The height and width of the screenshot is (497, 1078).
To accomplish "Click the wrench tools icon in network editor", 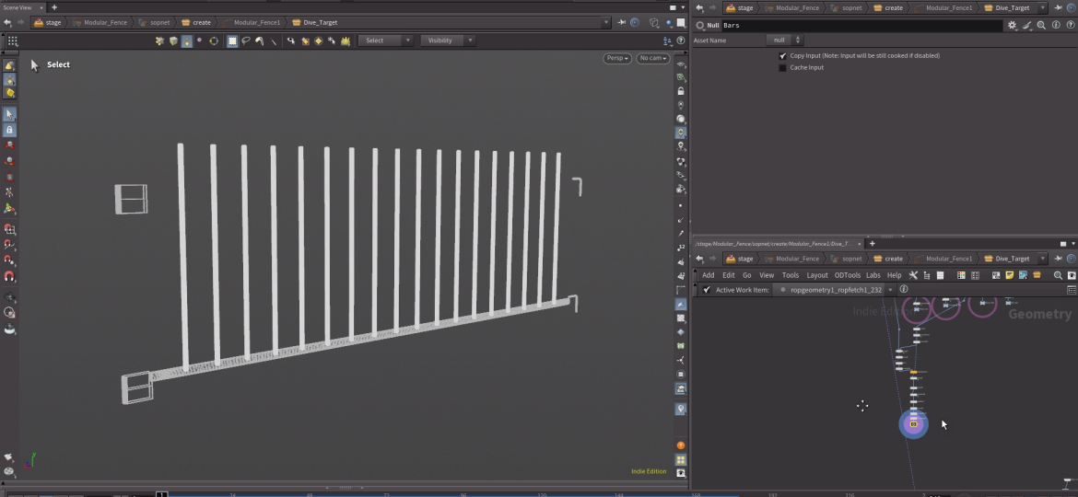I will pos(913,275).
